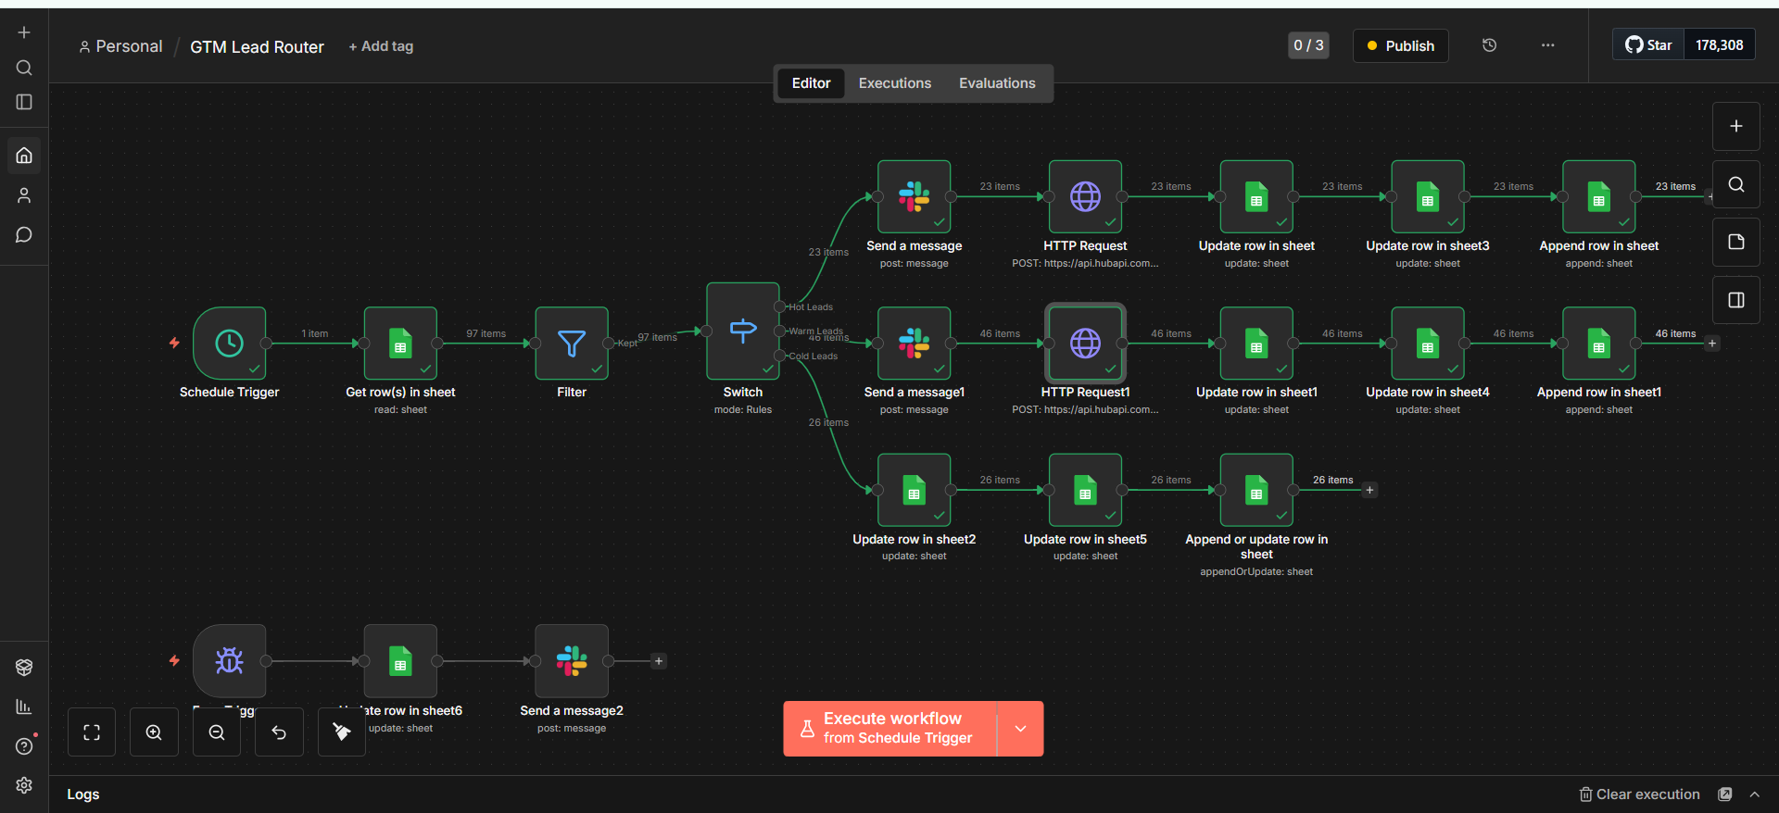1779x813 pixels.
Task: Expand the Logs panel chevron
Action: point(1755,794)
